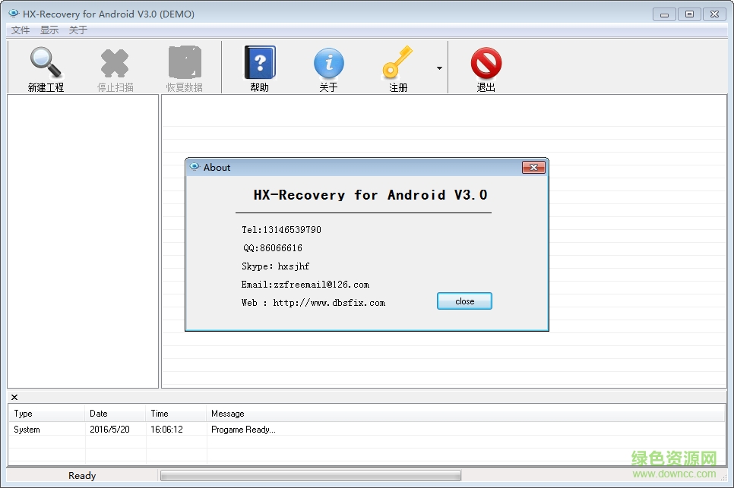Click the progress bar in the status bar
The height and width of the screenshot is (488, 734).
311,475
